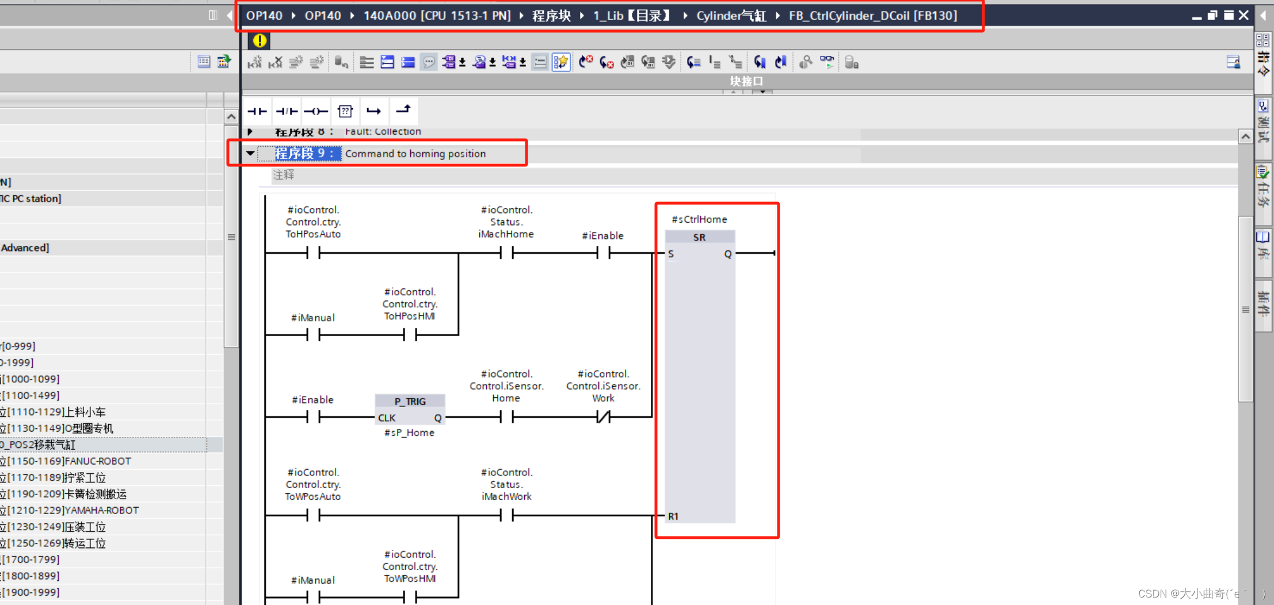
Task: Toggle monitoring on/off glasses icon
Action: coord(827,62)
